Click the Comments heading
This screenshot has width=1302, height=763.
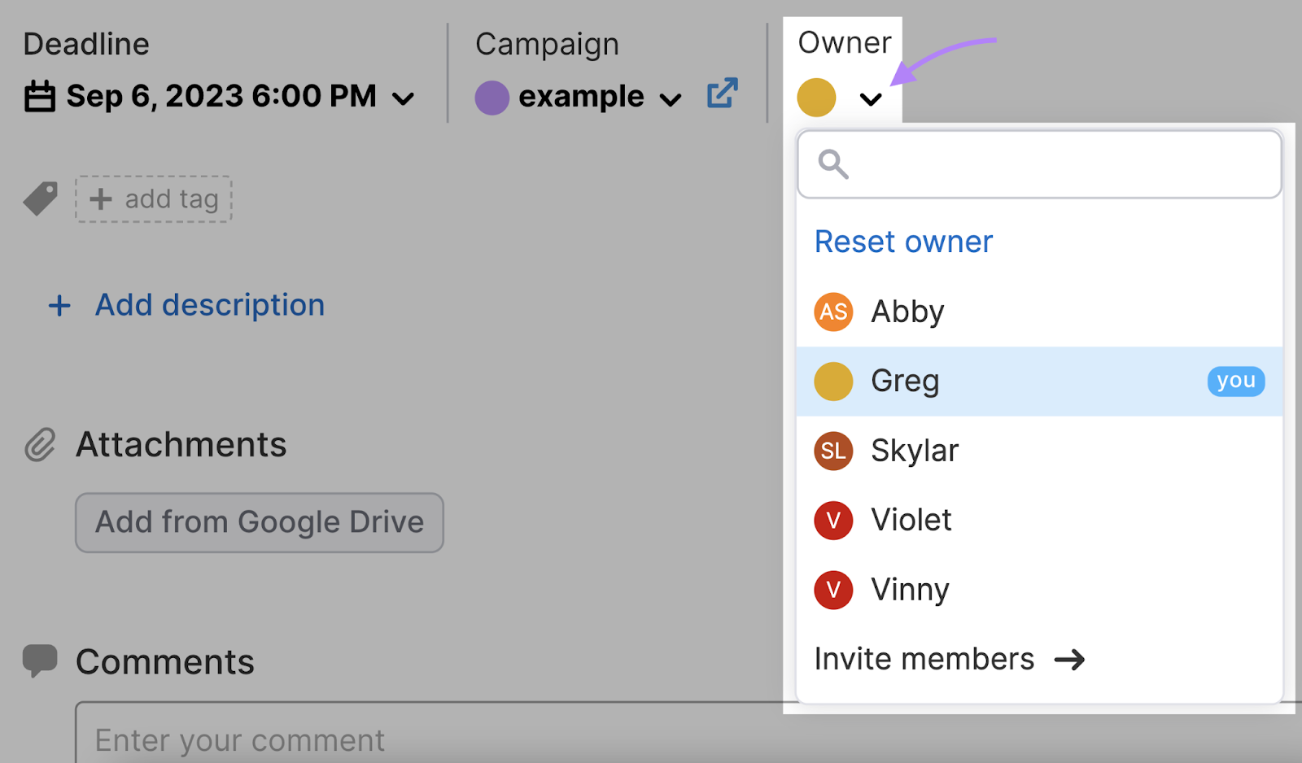coord(165,662)
